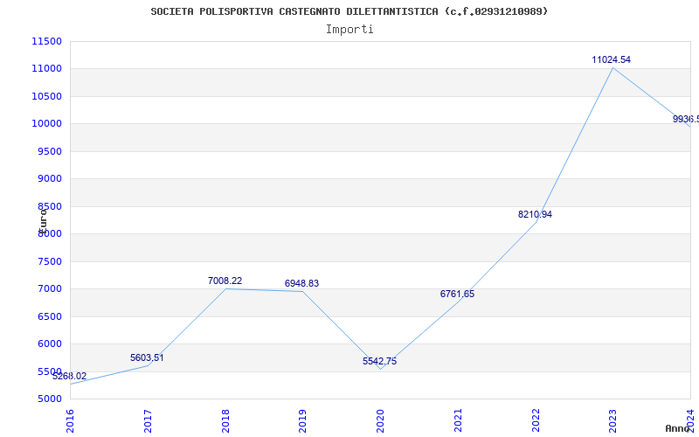Screen dimensions: 699x437
Task: Select the 7008.22 data label
Action: point(225,281)
